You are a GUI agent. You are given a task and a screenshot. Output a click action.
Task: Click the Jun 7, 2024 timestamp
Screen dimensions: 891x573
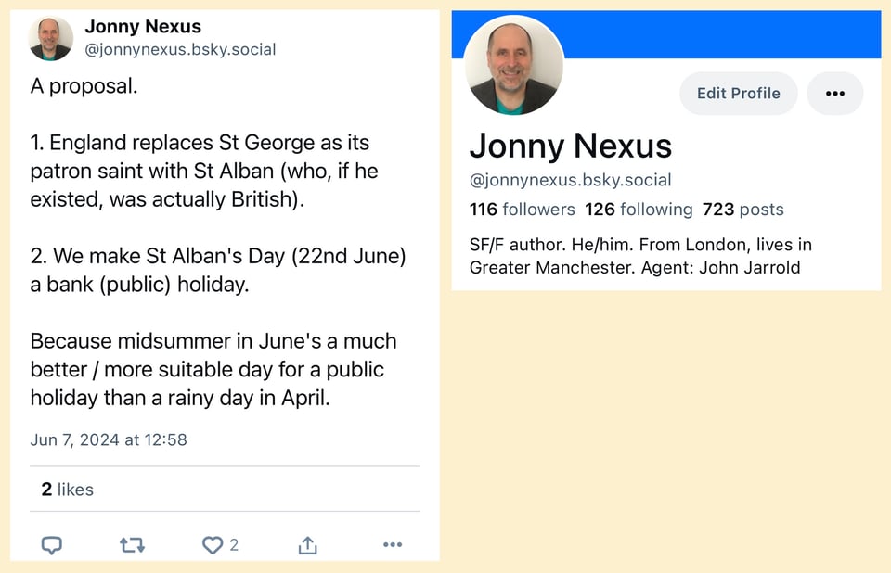coord(109,439)
